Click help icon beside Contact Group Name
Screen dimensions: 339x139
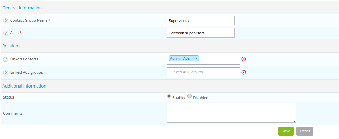click(5, 21)
